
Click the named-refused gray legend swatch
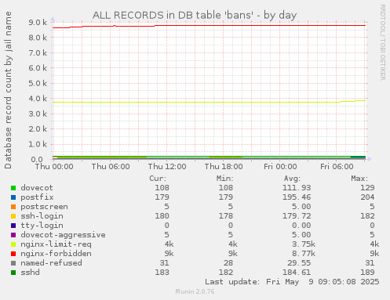pos(13,263)
